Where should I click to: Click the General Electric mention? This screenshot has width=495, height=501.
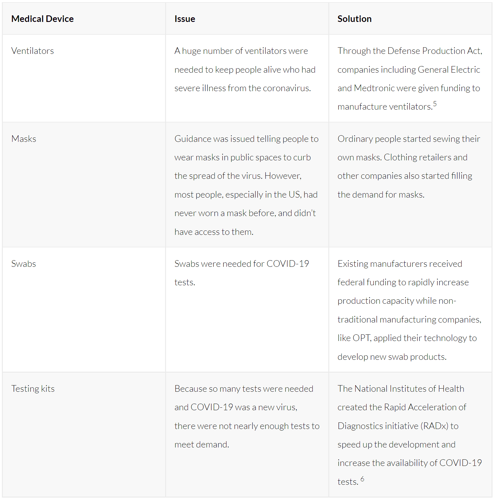click(449, 70)
